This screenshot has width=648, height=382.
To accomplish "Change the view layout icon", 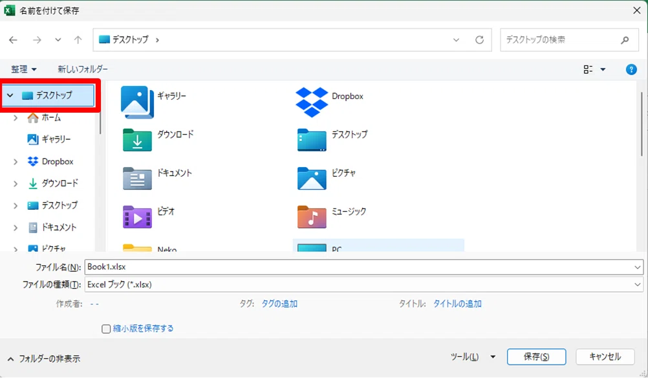I will point(588,69).
